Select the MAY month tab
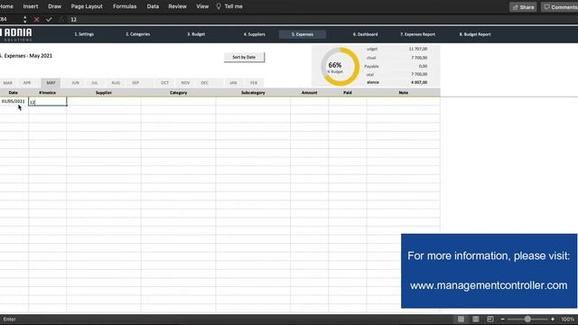This screenshot has height=325, width=578. tap(51, 83)
